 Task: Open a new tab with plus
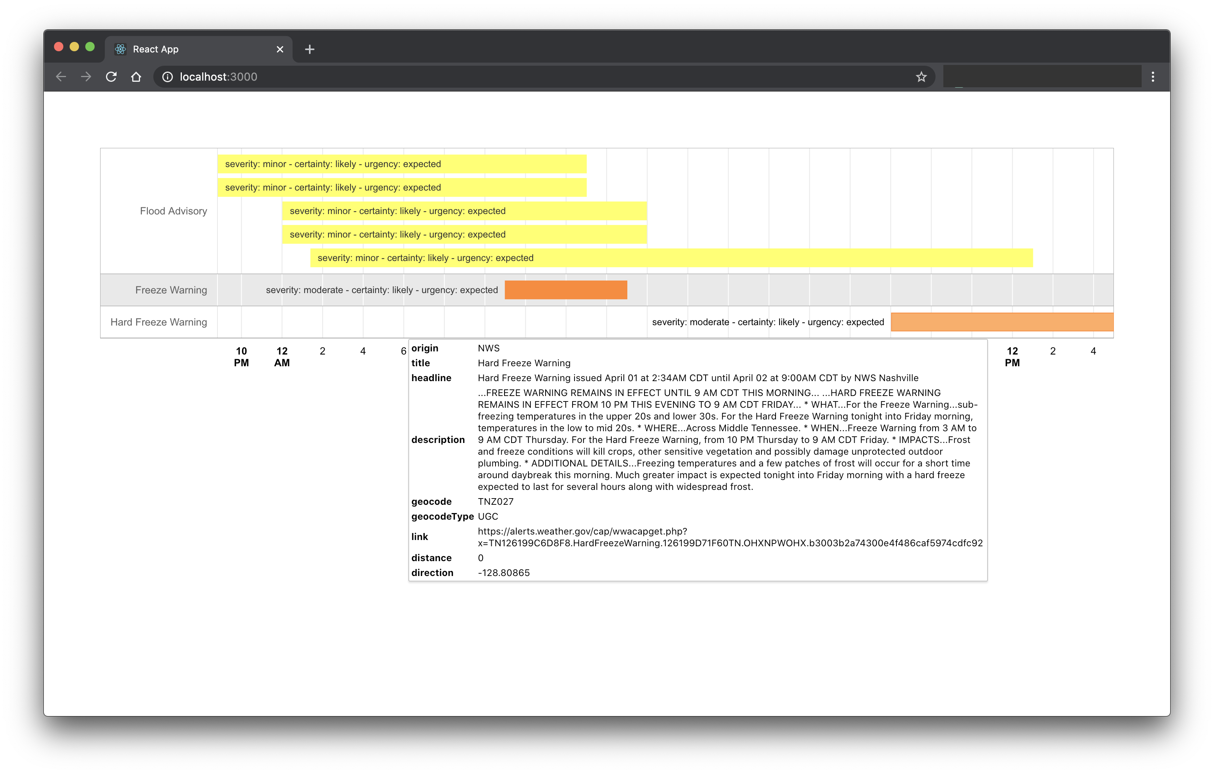[309, 49]
